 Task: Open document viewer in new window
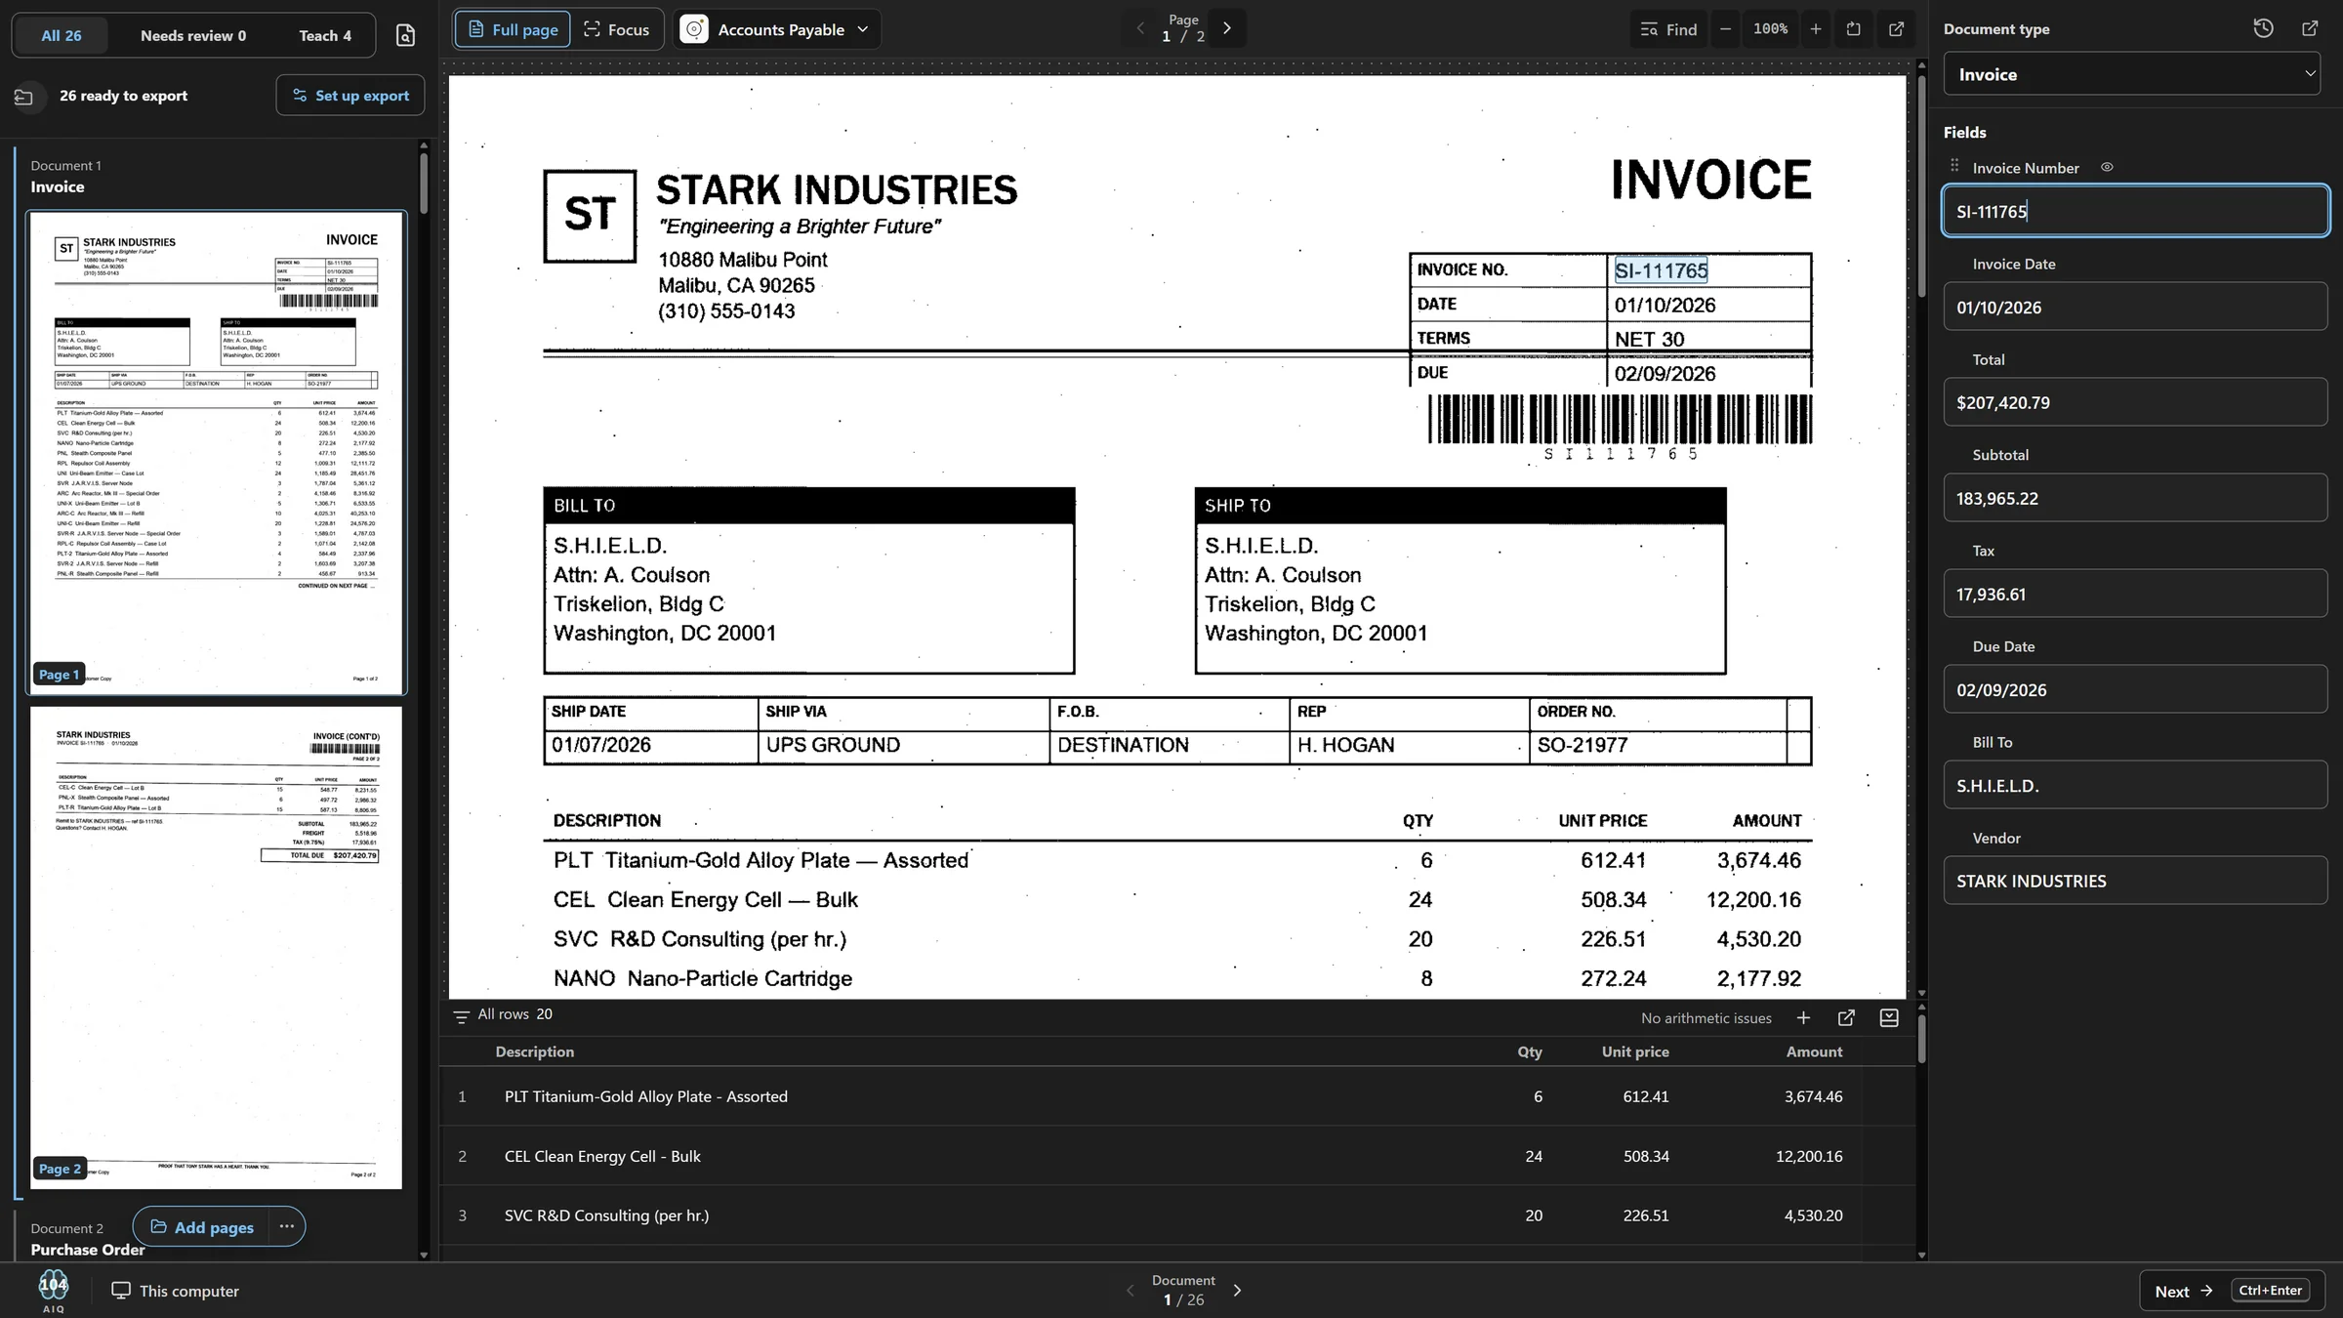[1896, 29]
